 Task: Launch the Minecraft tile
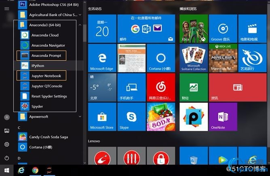click(x=223, y=58)
